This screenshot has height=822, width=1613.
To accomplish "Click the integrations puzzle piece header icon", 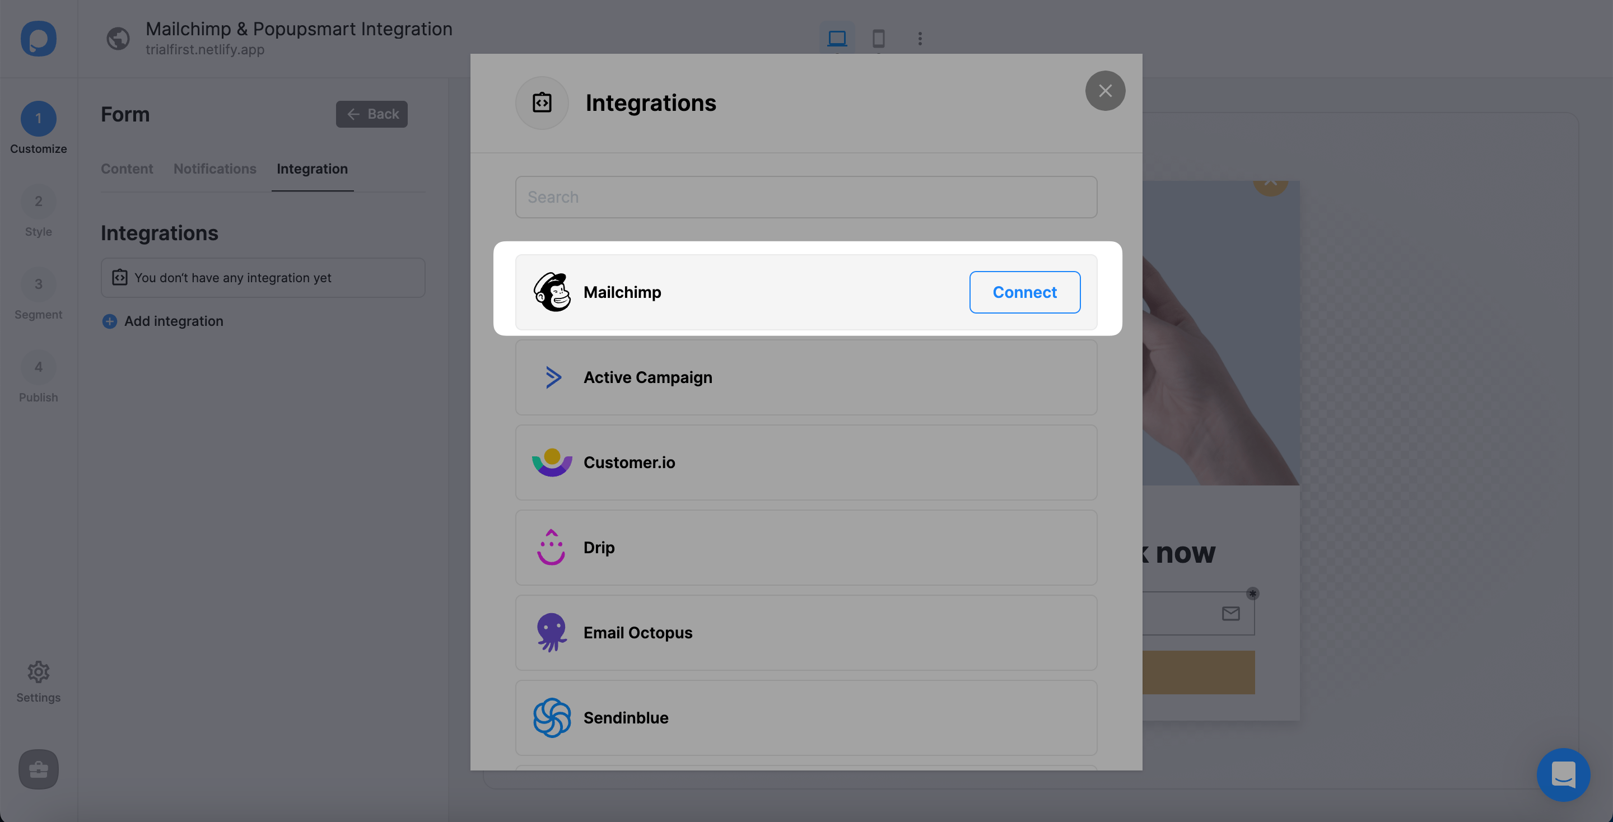I will pyautogui.click(x=542, y=103).
